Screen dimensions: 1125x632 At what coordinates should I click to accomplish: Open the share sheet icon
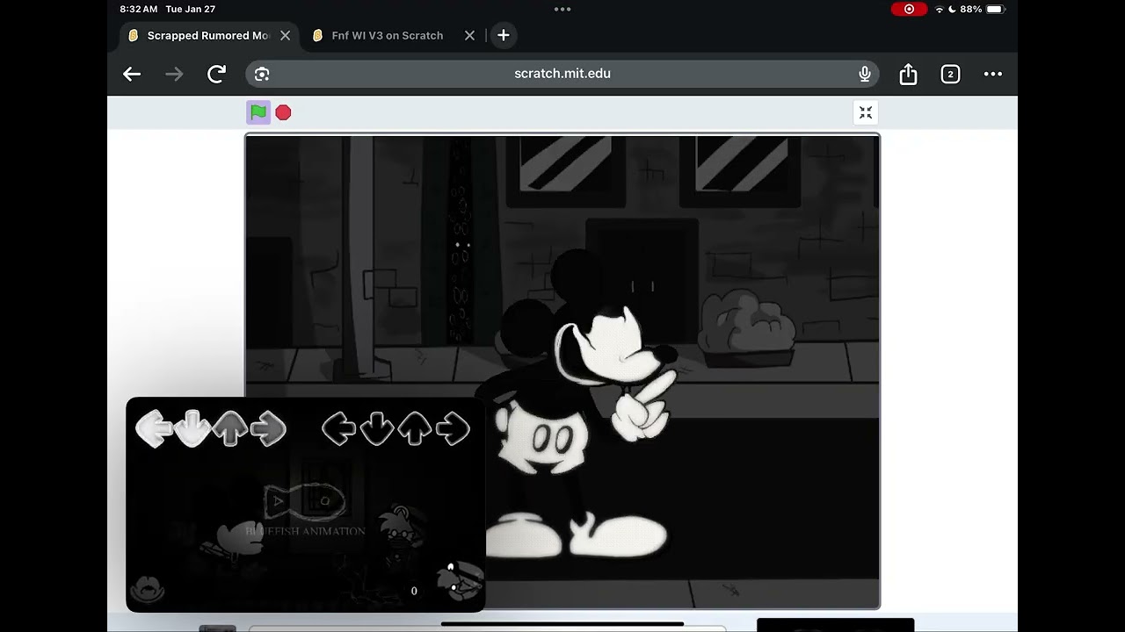tap(908, 74)
